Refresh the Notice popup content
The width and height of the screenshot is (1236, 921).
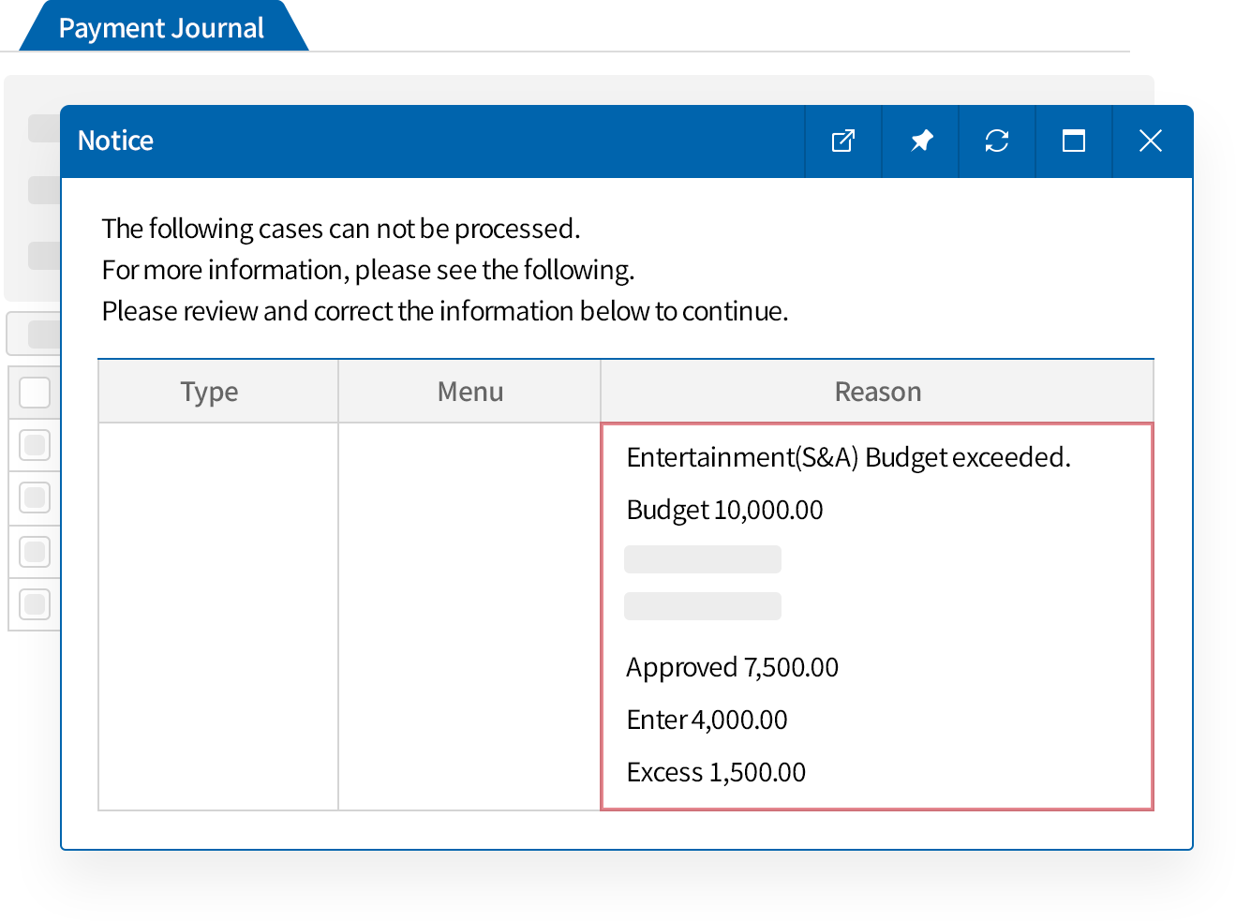pos(996,141)
